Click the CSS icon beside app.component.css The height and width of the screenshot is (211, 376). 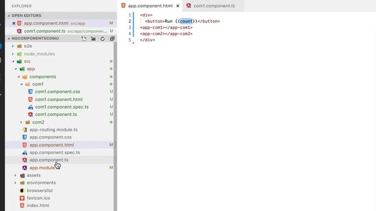25,137
